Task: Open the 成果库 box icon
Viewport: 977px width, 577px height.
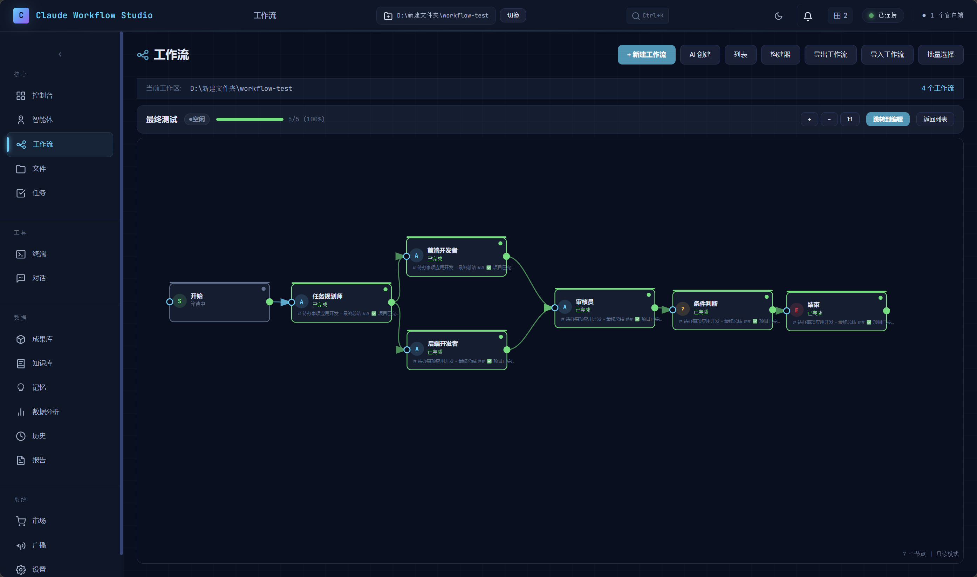Action: tap(21, 339)
